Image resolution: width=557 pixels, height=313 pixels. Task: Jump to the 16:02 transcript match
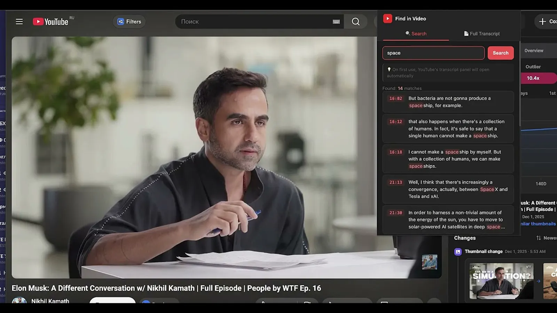(x=395, y=98)
